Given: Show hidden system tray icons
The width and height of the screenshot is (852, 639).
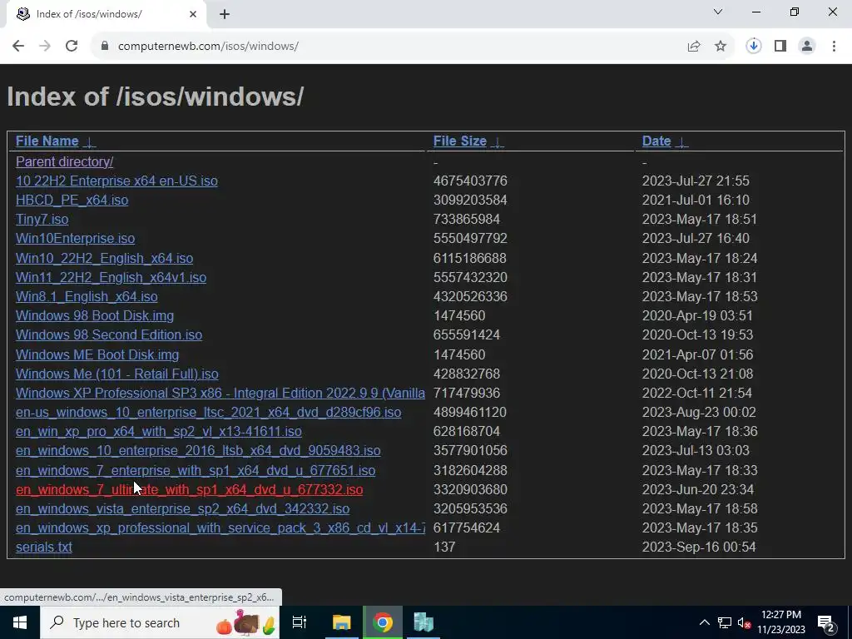Looking at the screenshot, I should pyautogui.click(x=704, y=622).
